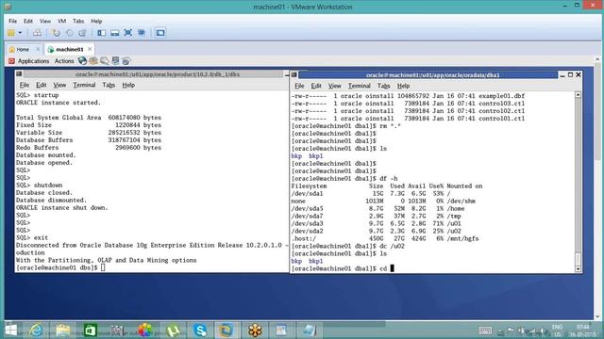Click the clock in system tray
The width and height of the screenshot is (604, 339).
click(x=583, y=331)
